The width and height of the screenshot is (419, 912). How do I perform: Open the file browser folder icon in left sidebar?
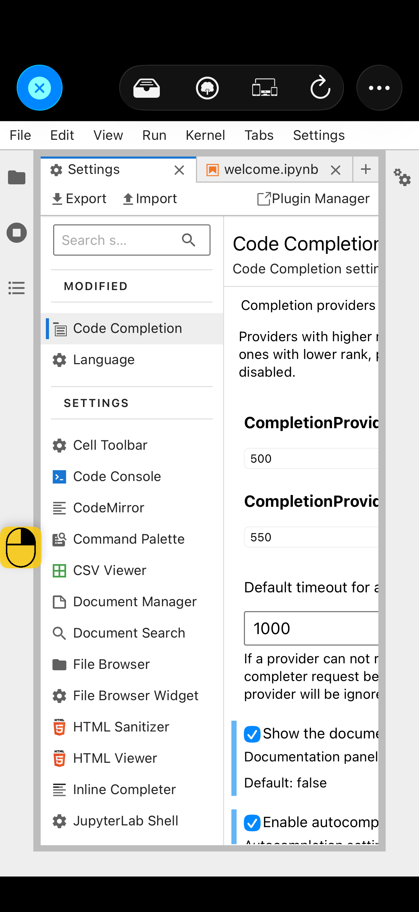(17, 177)
